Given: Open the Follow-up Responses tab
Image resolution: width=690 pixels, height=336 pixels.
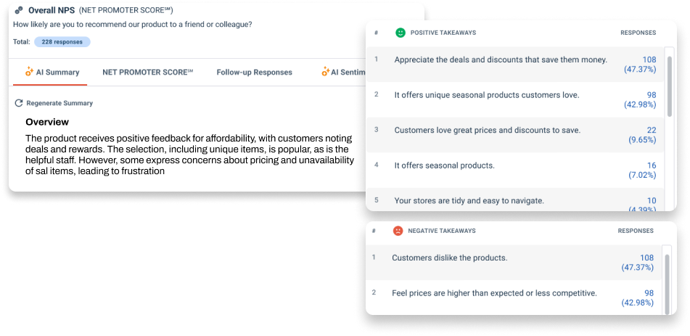Looking at the screenshot, I should [x=254, y=73].
